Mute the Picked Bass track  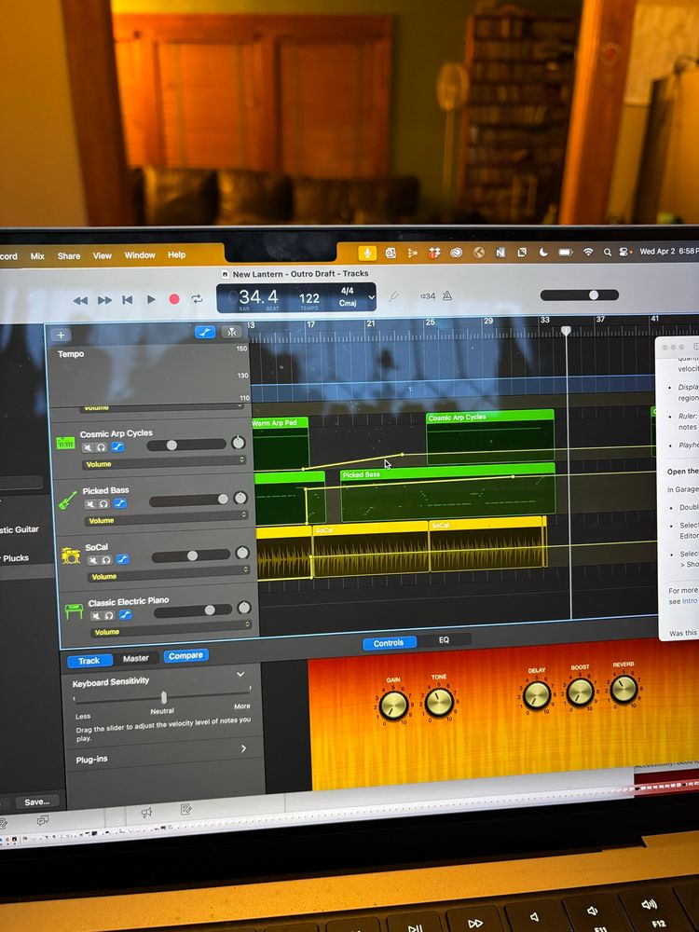(x=90, y=504)
